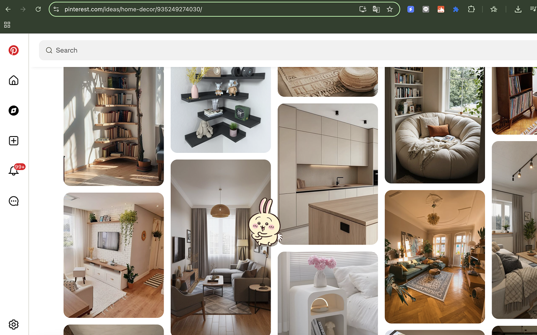Open the browser Downloads icon
The height and width of the screenshot is (335, 537).
pyautogui.click(x=518, y=9)
